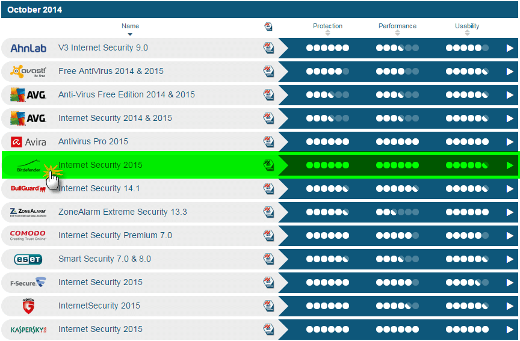Open Antivirus Pro 2015 link
Image resolution: width=520 pixels, height=341 pixels.
click(x=93, y=141)
